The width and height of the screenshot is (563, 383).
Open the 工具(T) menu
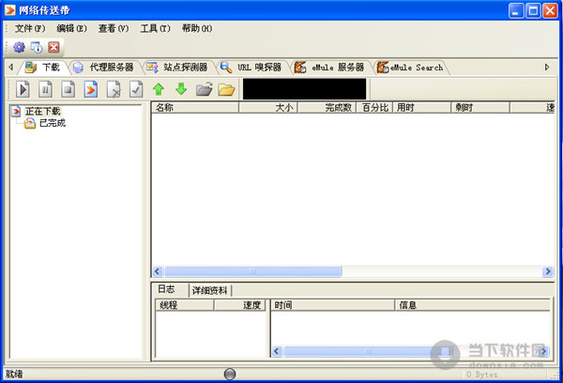click(x=155, y=28)
